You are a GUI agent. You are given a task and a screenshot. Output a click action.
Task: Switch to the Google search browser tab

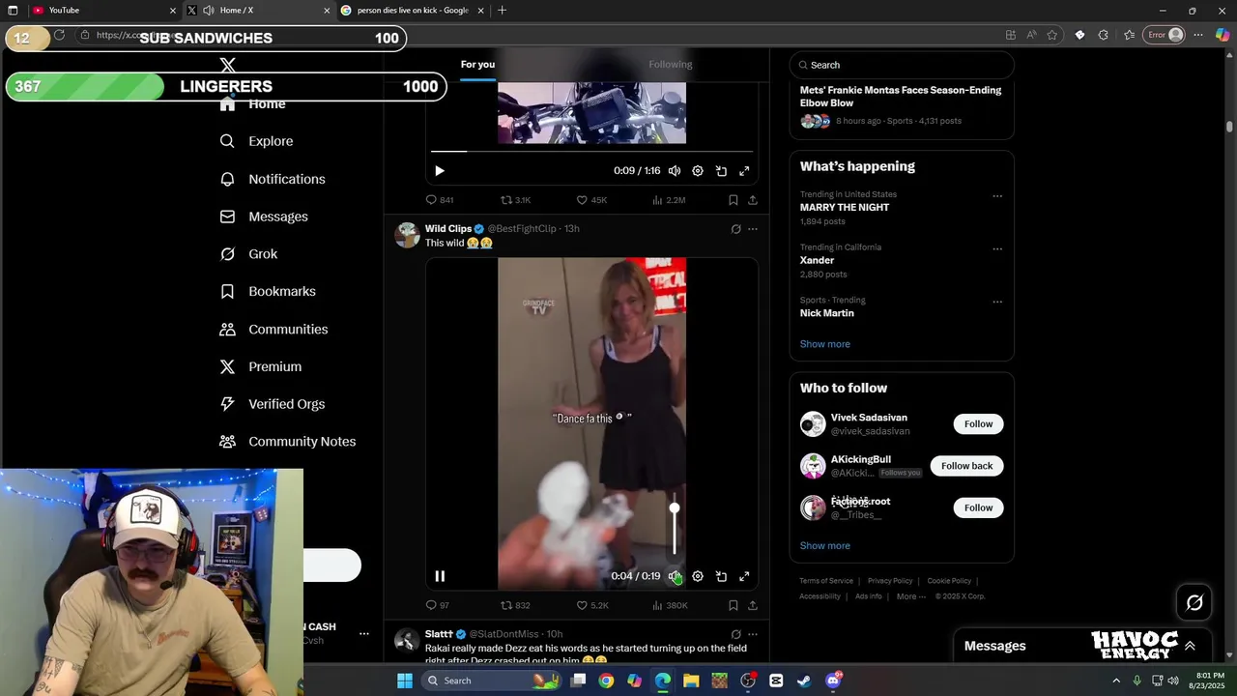coord(411,11)
